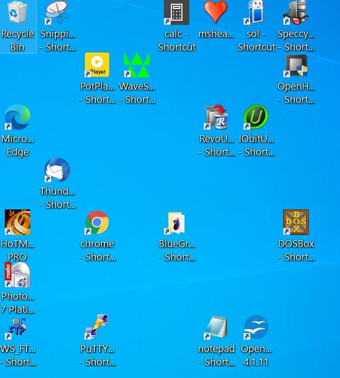Click the 'Photo... 7 Plati...' label text
Image resolution: width=340 pixels, height=378 pixels.
pyautogui.click(x=18, y=303)
